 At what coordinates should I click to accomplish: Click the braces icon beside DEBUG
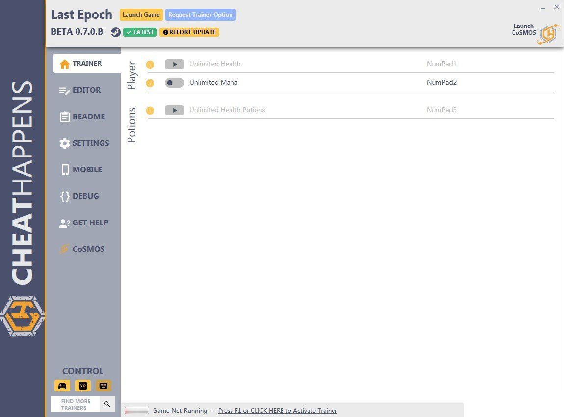coord(65,196)
